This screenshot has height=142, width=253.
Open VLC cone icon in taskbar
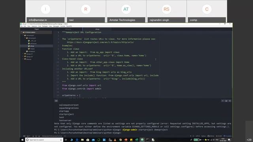tap(115, 140)
